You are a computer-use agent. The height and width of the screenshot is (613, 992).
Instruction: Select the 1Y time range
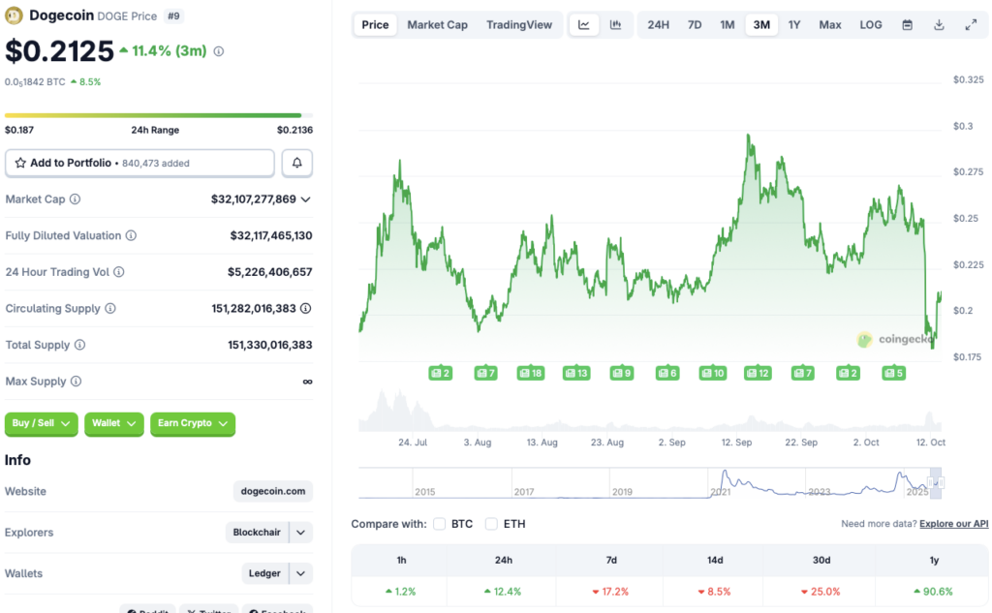(794, 25)
